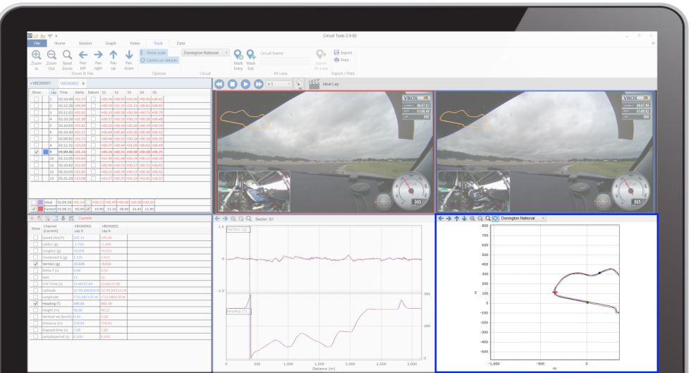This screenshot has height=373, width=691.
Task: Pan up in the map panel toolbar
Action: click(457, 219)
